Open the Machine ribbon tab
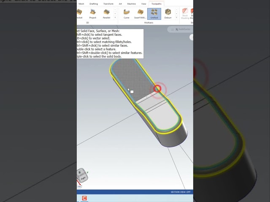 131,4
